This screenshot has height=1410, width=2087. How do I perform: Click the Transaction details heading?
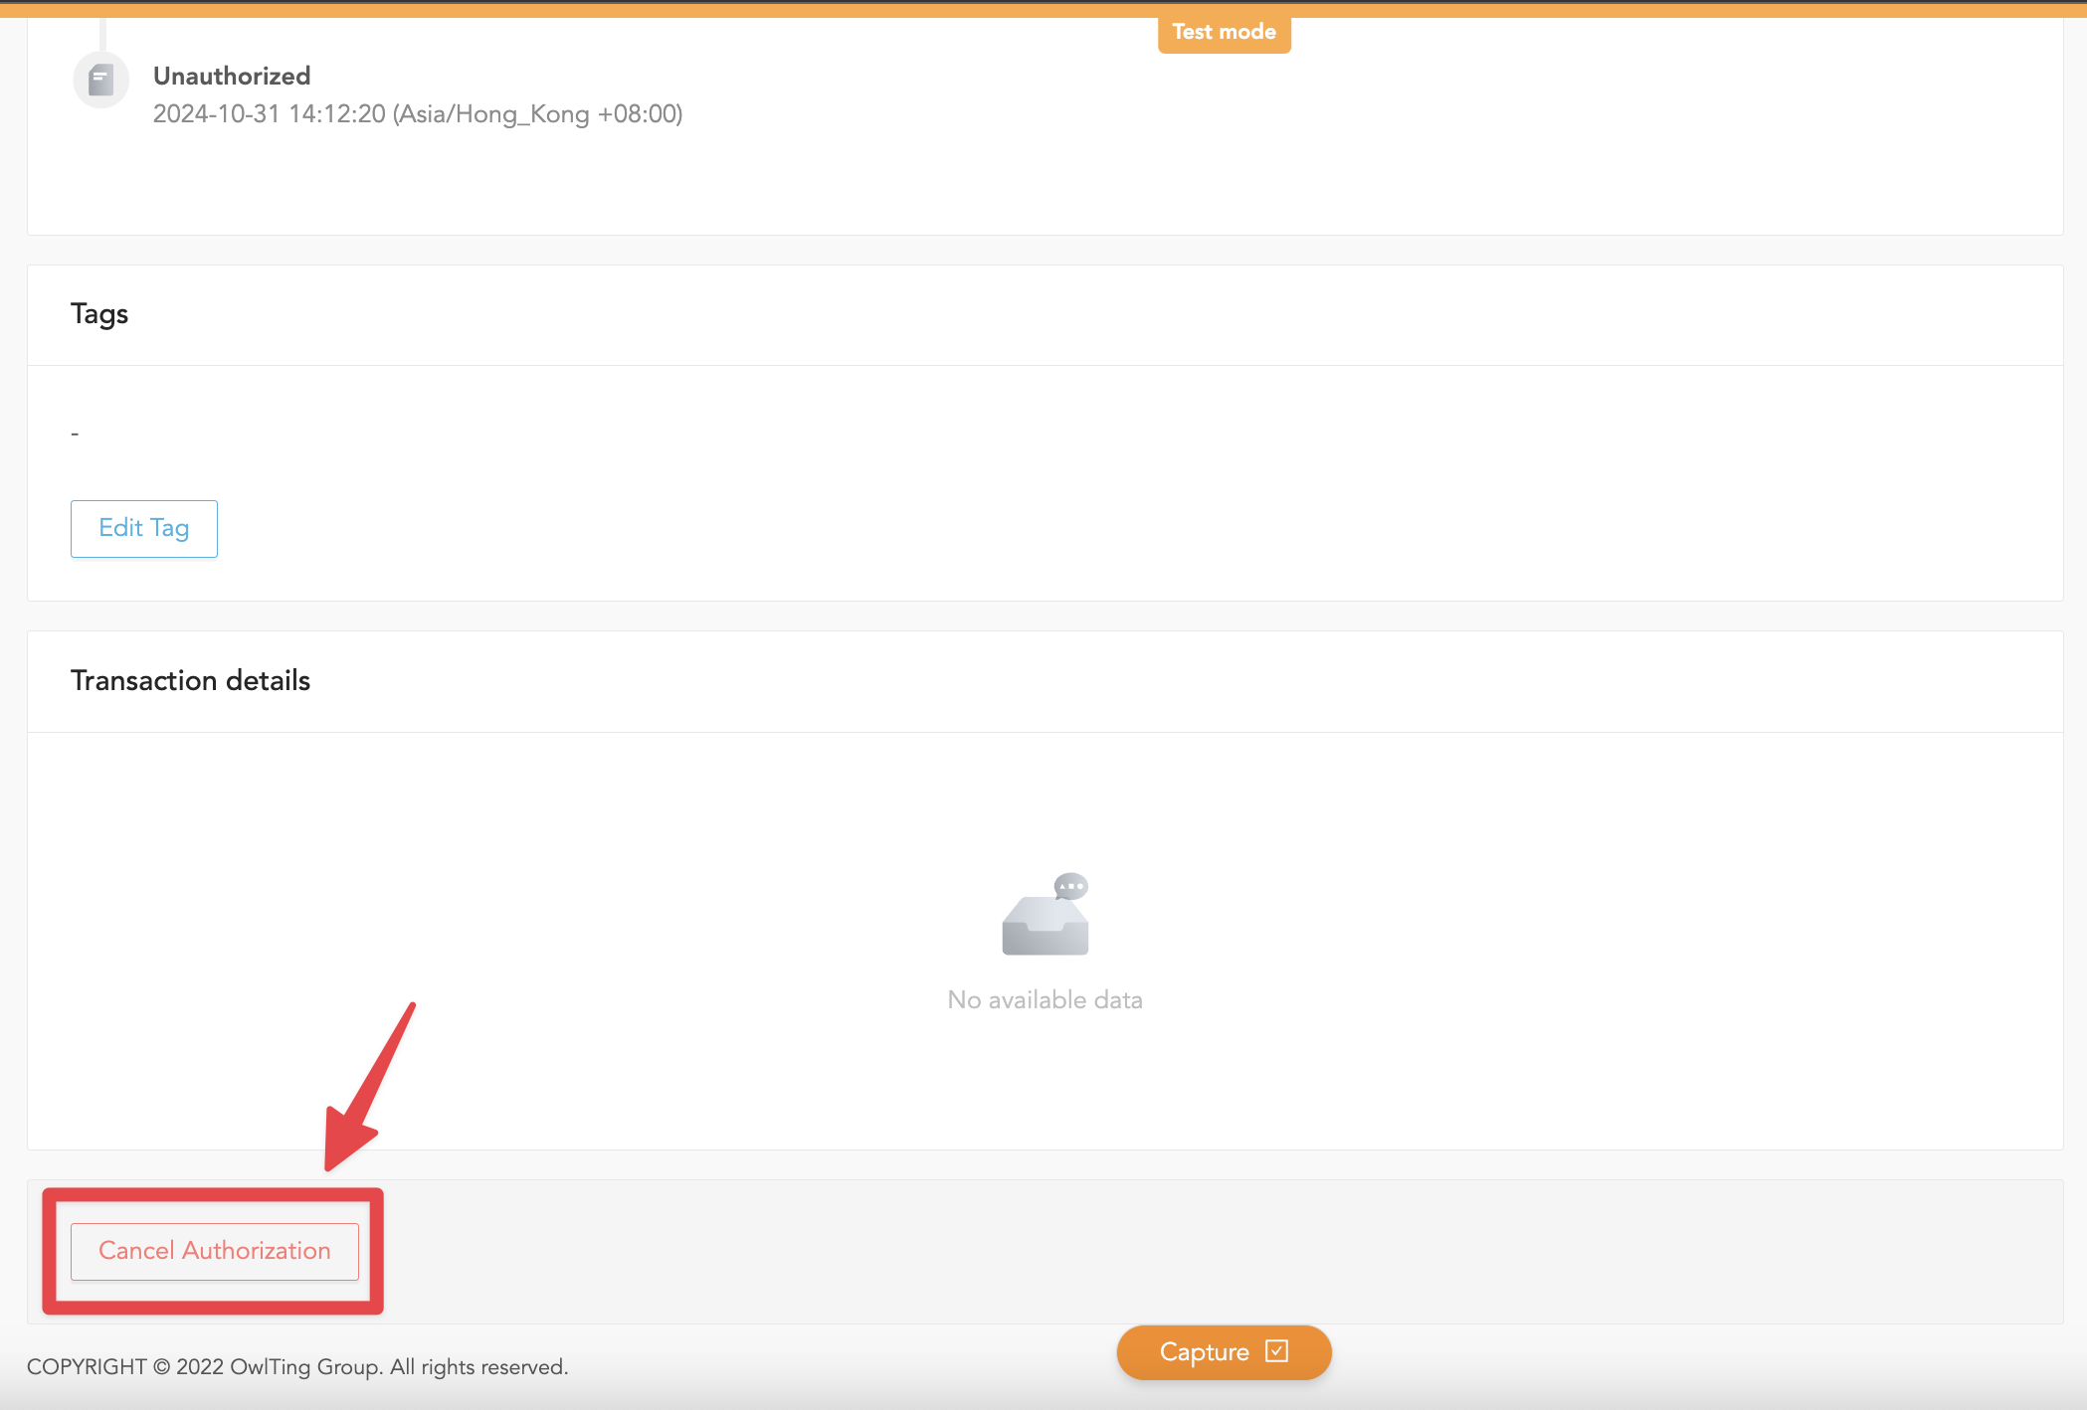click(x=190, y=680)
